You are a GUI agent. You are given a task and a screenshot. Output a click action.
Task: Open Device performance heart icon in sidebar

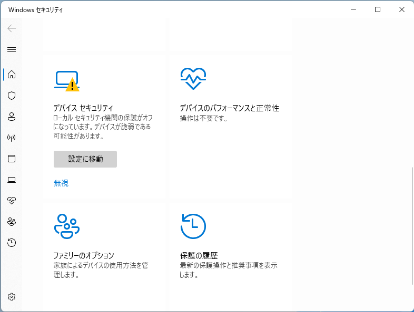click(x=12, y=201)
